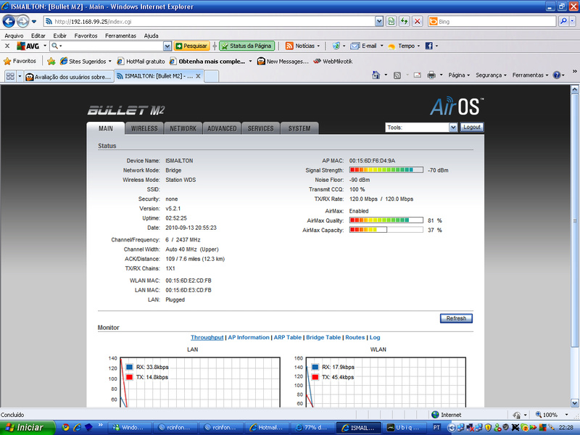Image resolution: width=580 pixels, height=435 pixels.
Task: Switch to the ADVANCED tab
Action: click(222, 128)
